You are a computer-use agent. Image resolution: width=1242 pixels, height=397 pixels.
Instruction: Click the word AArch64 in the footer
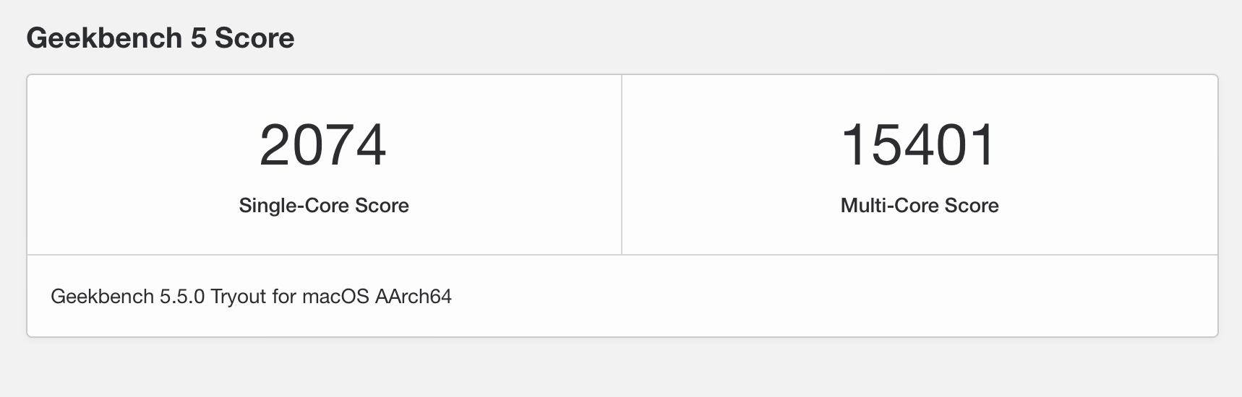pyautogui.click(x=414, y=297)
